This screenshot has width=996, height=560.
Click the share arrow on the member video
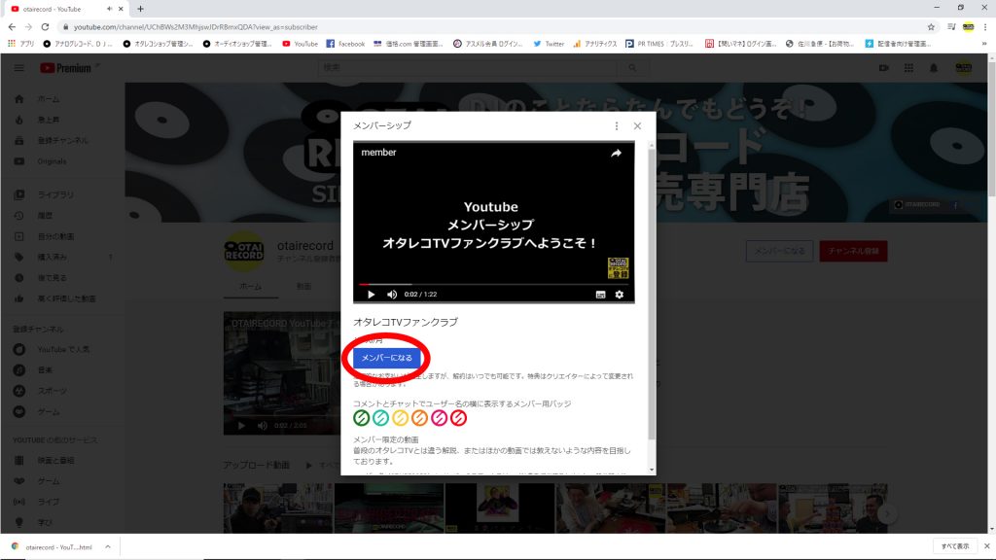(x=616, y=153)
